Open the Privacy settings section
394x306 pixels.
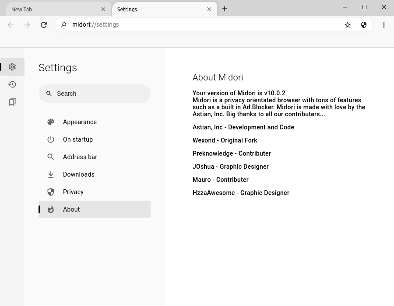(73, 192)
